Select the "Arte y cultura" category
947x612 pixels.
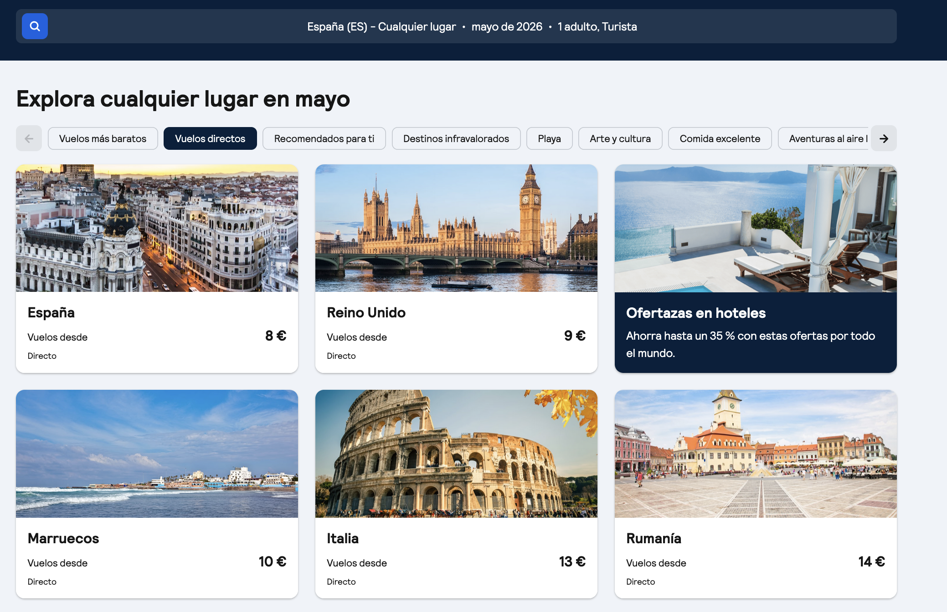(x=620, y=138)
